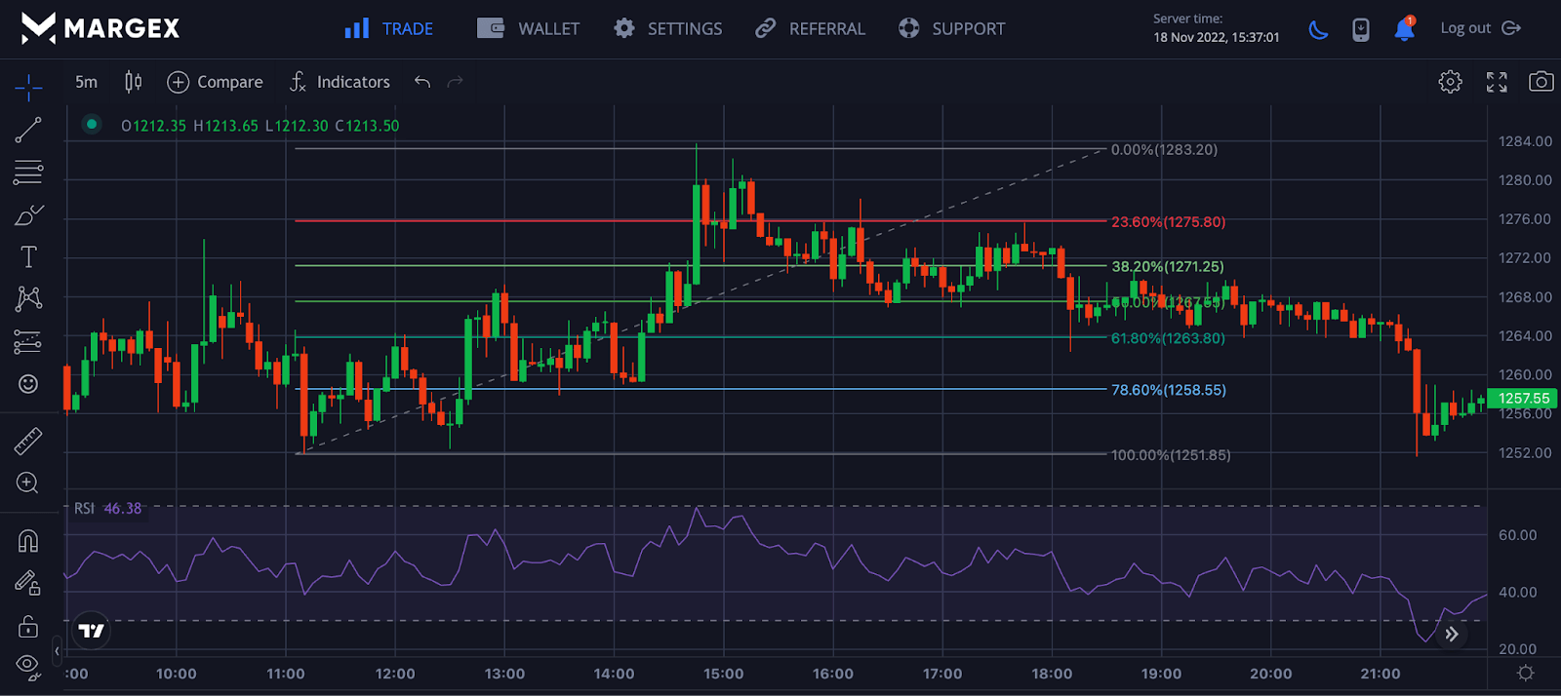Open the REFERRAL page

click(x=810, y=29)
